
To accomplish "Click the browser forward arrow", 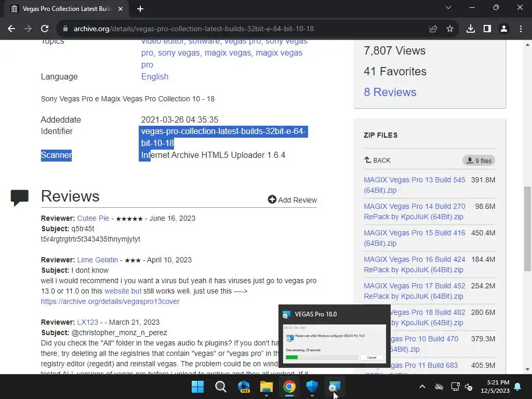I will tap(28, 29).
